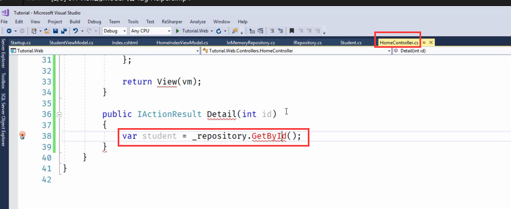Open the Build menu

75,22
